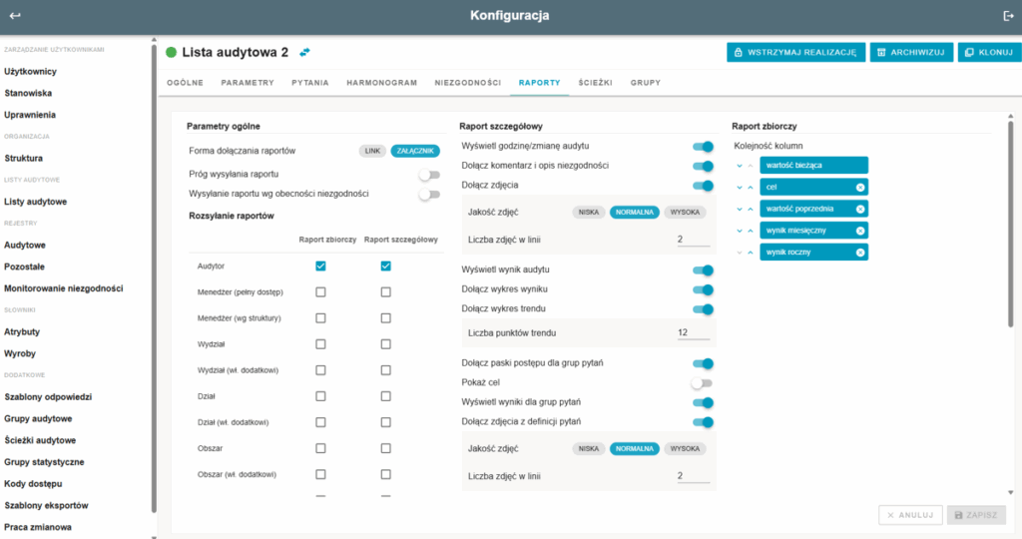1022x539 pixels.
Task: Disable 'Dołącz wykres trendu' toggle
Action: pyautogui.click(x=703, y=309)
